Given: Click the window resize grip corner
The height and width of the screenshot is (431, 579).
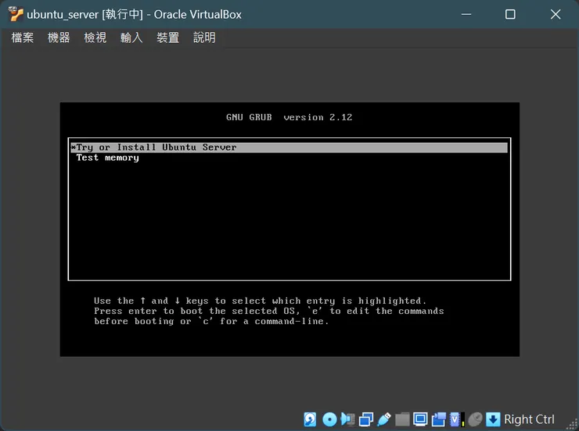Looking at the screenshot, I should [572, 425].
